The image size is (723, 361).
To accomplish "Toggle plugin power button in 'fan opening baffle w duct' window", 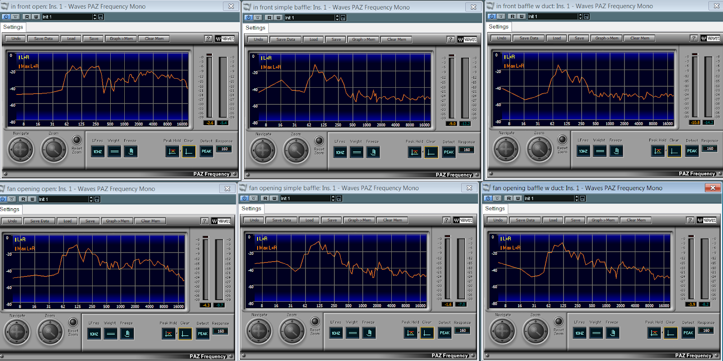I will (x=488, y=198).
